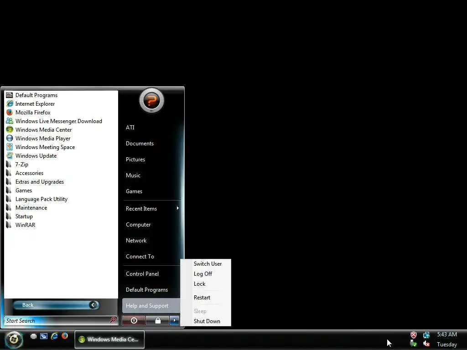Click the network tray icon
Viewport: 467px width, 350px height.
coord(426,335)
